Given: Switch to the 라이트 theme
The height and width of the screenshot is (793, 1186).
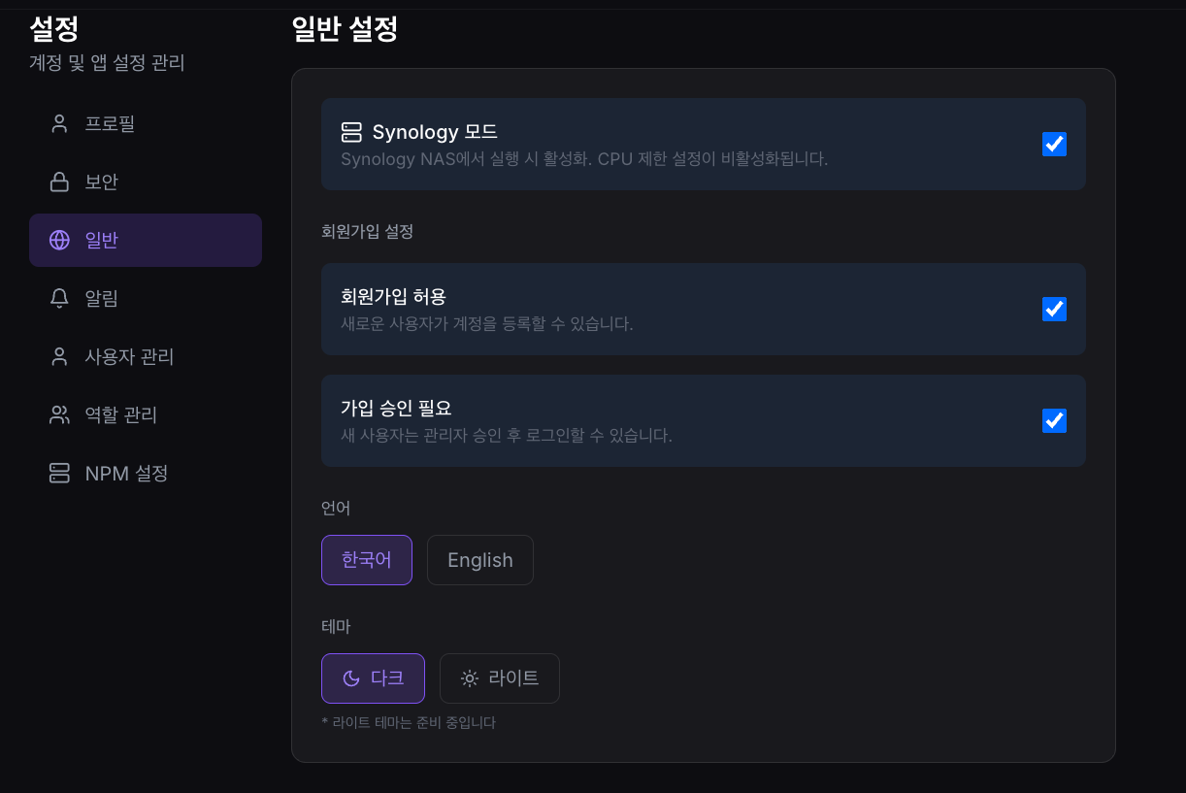Looking at the screenshot, I should 500,678.
